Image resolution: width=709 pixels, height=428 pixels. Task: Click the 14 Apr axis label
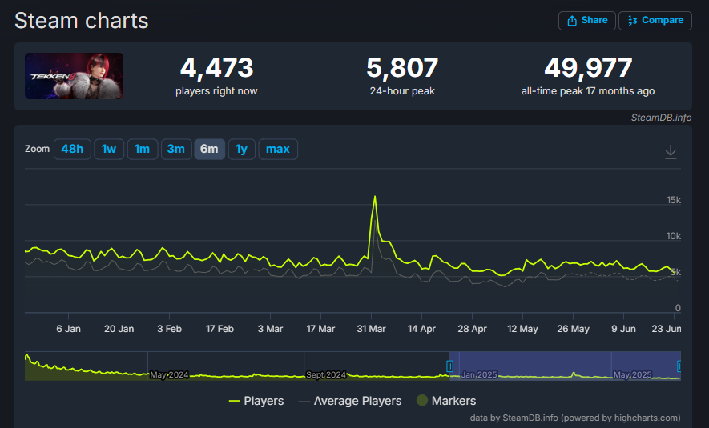click(421, 329)
